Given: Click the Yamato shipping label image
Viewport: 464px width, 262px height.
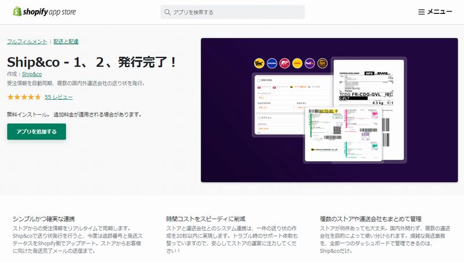Looking at the screenshot, I should [343, 135].
